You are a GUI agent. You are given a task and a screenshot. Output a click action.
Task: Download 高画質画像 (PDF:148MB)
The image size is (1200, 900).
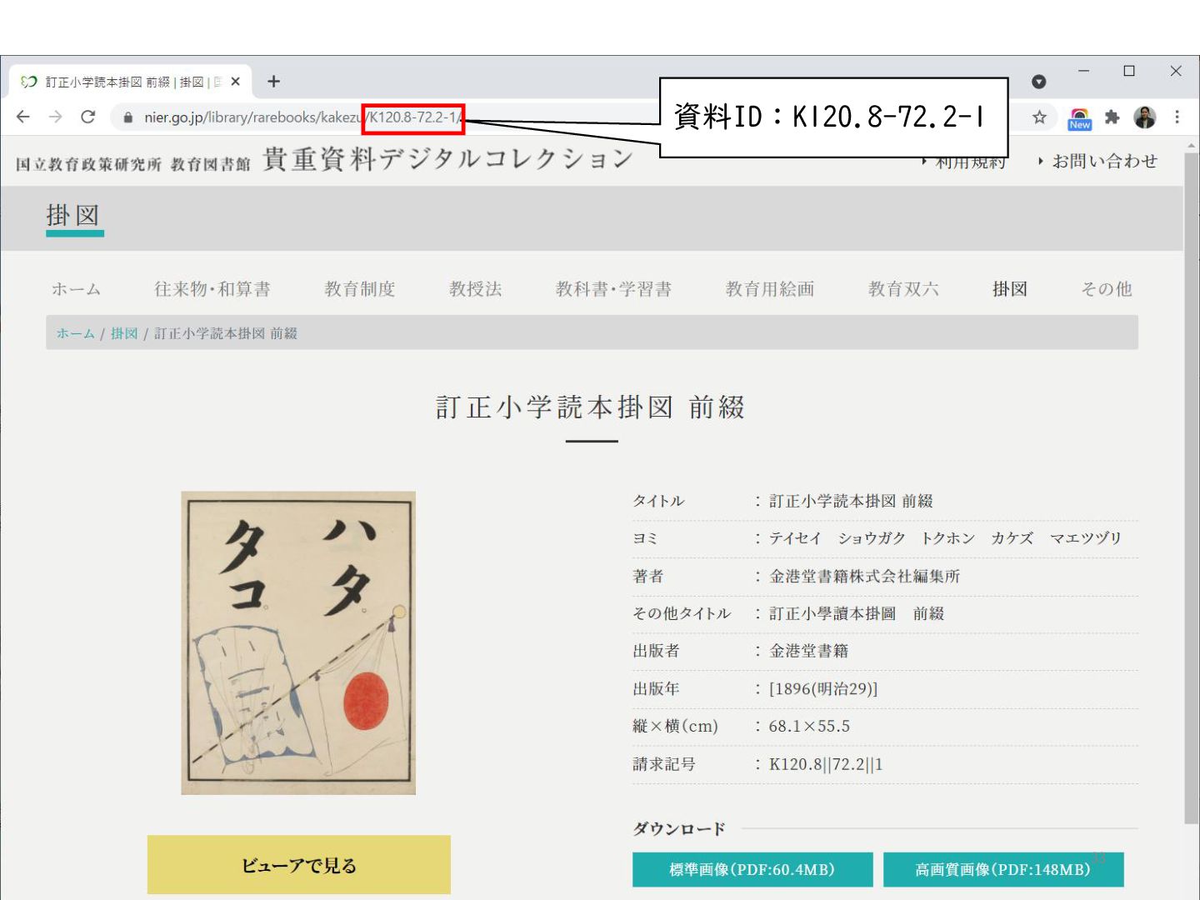(1003, 869)
